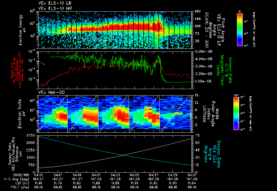The height and width of the screenshot is (191, 277).
Task: Click the LST value 11.89
Action: pyautogui.click(x=115, y=183)
